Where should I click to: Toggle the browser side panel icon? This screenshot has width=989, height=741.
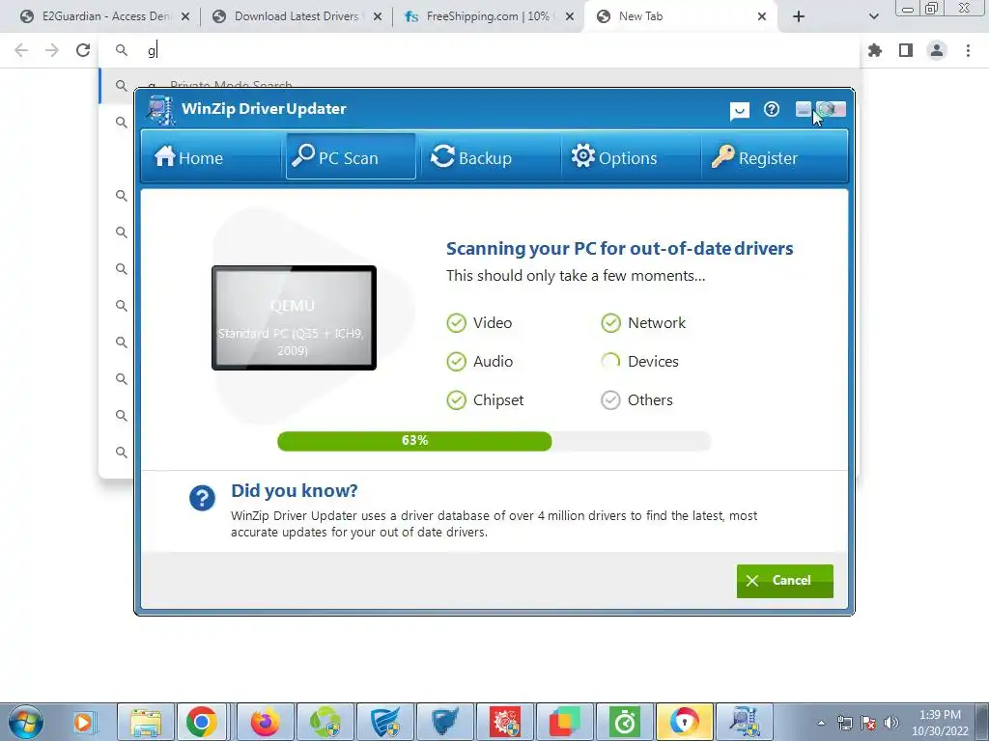click(x=906, y=50)
